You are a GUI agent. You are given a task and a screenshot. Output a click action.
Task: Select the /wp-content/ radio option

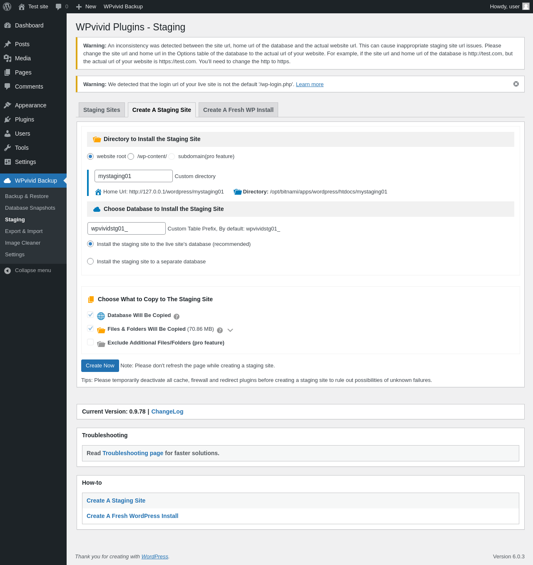pyautogui.click(x=131, y=156)
